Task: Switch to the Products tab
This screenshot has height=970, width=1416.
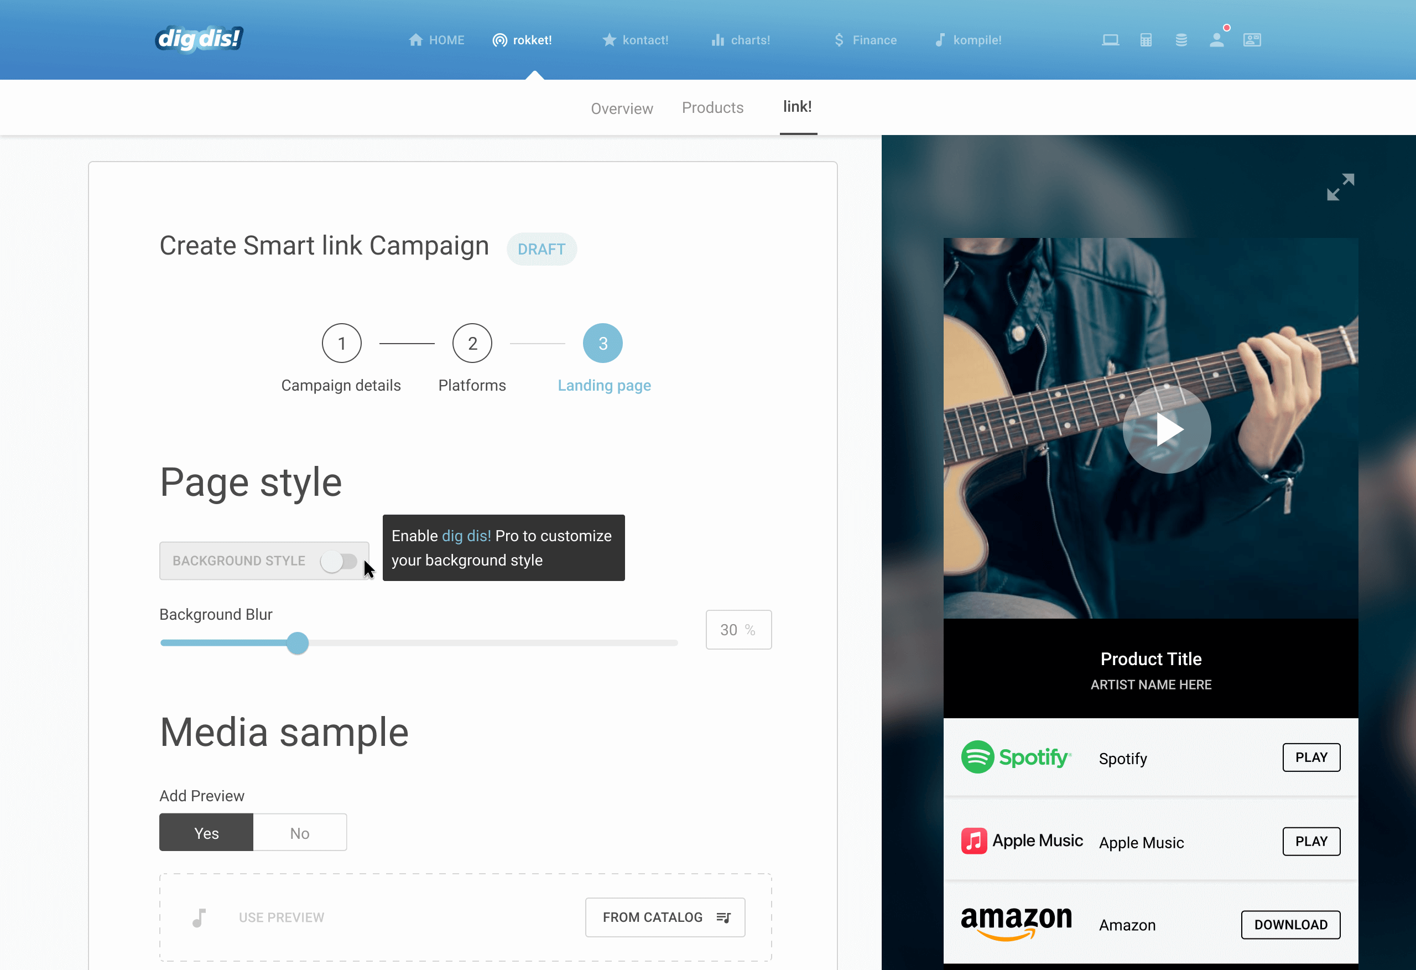Action: [712, 107]
